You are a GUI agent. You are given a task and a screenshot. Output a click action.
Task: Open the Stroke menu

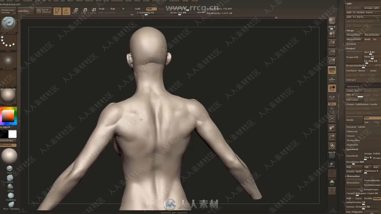pyautogui.click(x=146, y=1)
